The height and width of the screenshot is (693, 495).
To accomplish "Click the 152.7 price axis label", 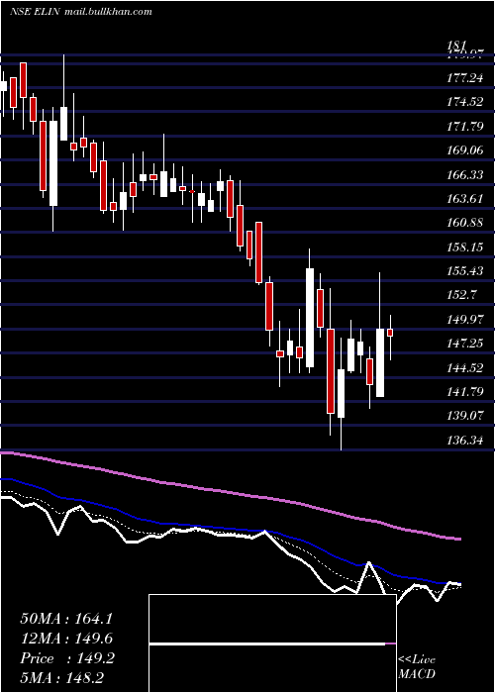I will [x=460, y=295].
